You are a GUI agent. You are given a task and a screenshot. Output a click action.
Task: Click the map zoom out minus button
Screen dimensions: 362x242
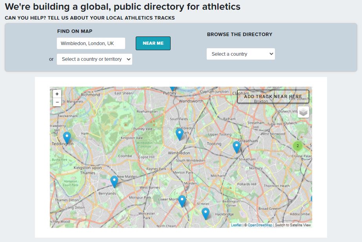(x=57, y=102)
